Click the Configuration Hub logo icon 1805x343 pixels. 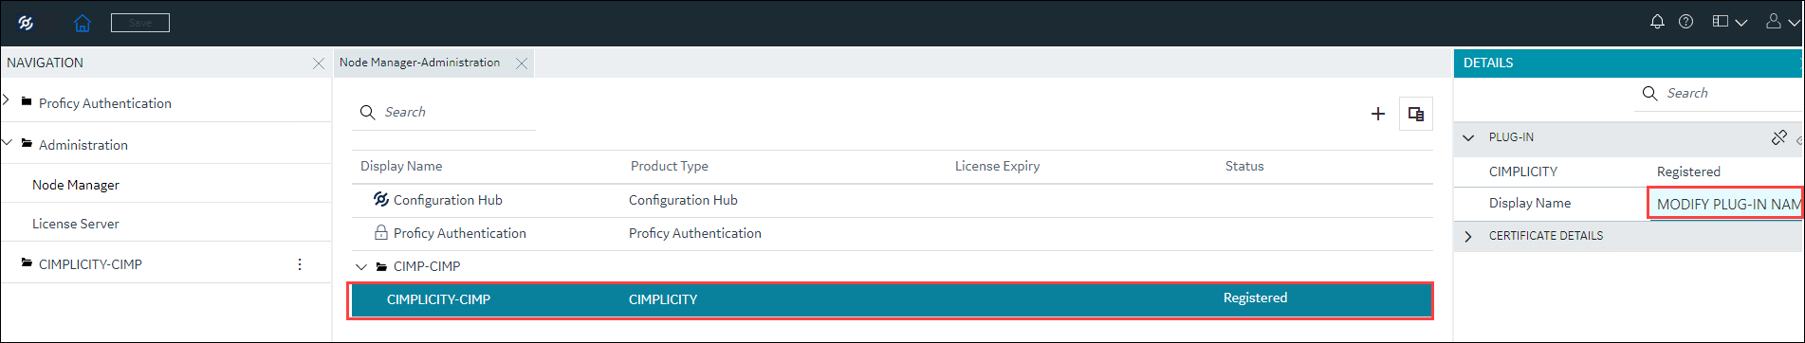coord(26,23)
